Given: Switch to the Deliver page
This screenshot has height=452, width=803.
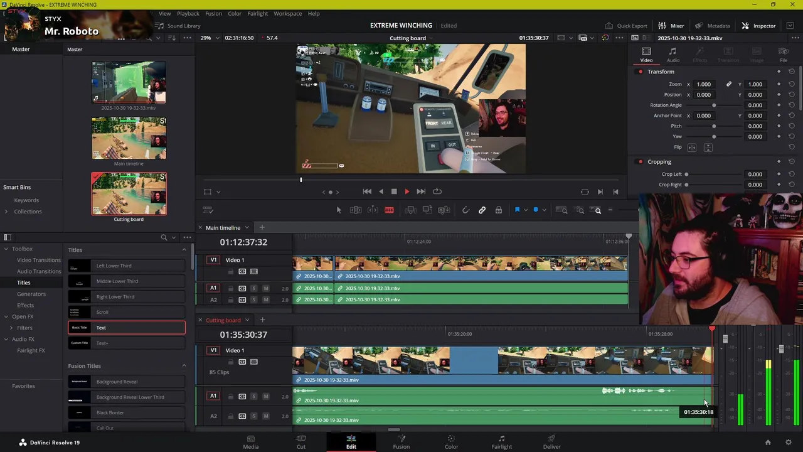Looking at the screenshot, I should coord(552,442).
